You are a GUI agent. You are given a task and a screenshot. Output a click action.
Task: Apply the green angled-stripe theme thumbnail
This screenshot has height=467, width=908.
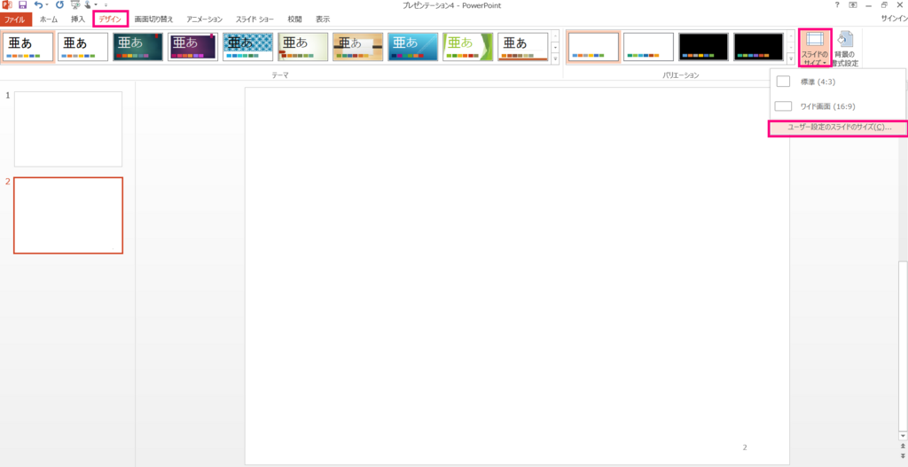[x=468, y=47]
